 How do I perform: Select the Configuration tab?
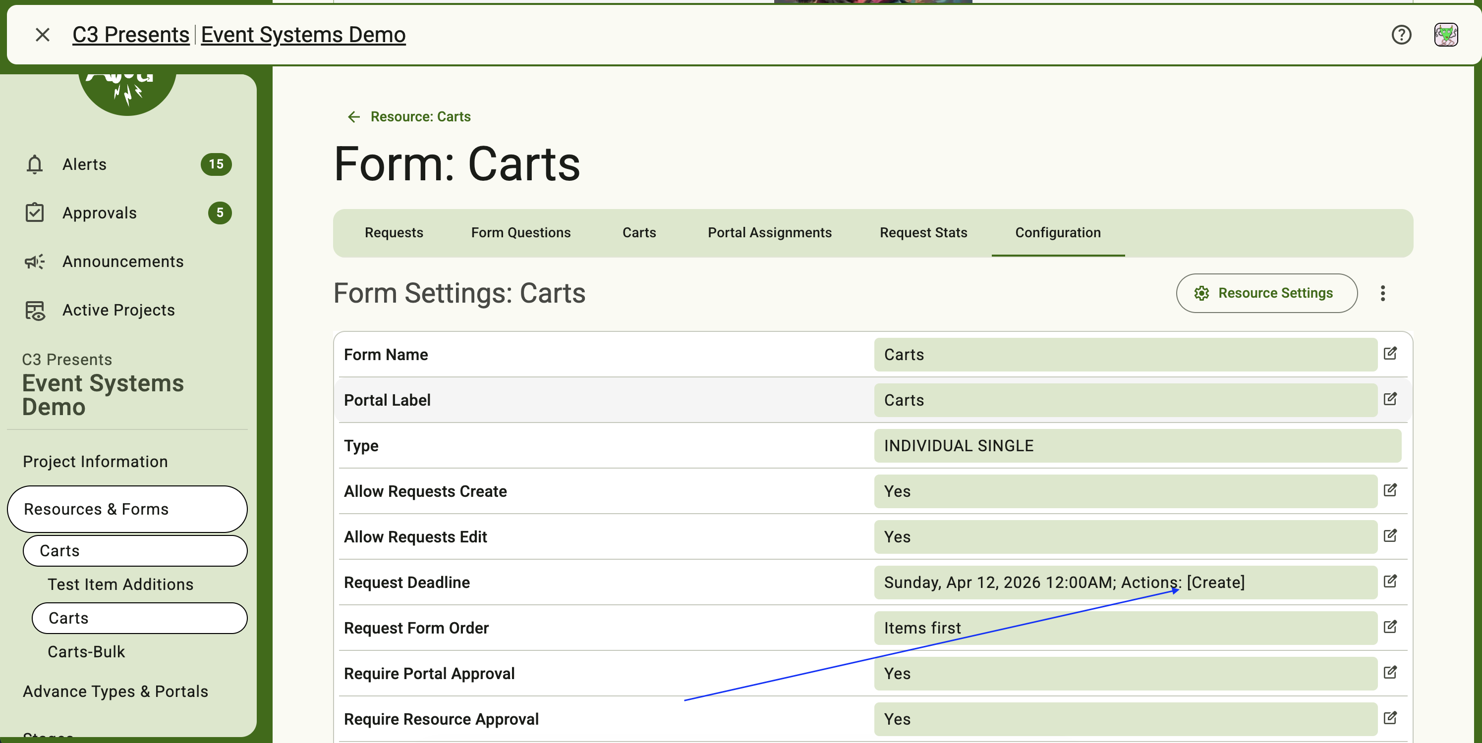coord(1057,233)
